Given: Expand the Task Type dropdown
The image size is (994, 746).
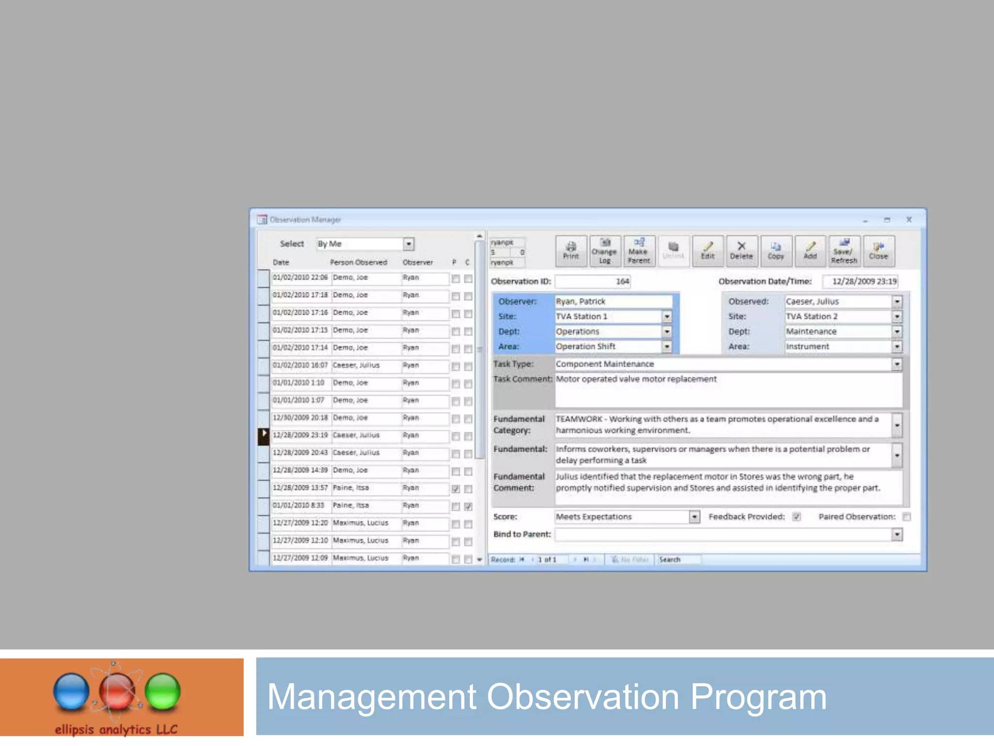Looking at the screenshot, I should pyautogui.click(x=897, y=364).
